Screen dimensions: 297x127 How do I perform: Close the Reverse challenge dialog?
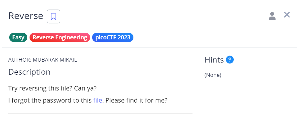pyautogui.click(x=287, y=15)
